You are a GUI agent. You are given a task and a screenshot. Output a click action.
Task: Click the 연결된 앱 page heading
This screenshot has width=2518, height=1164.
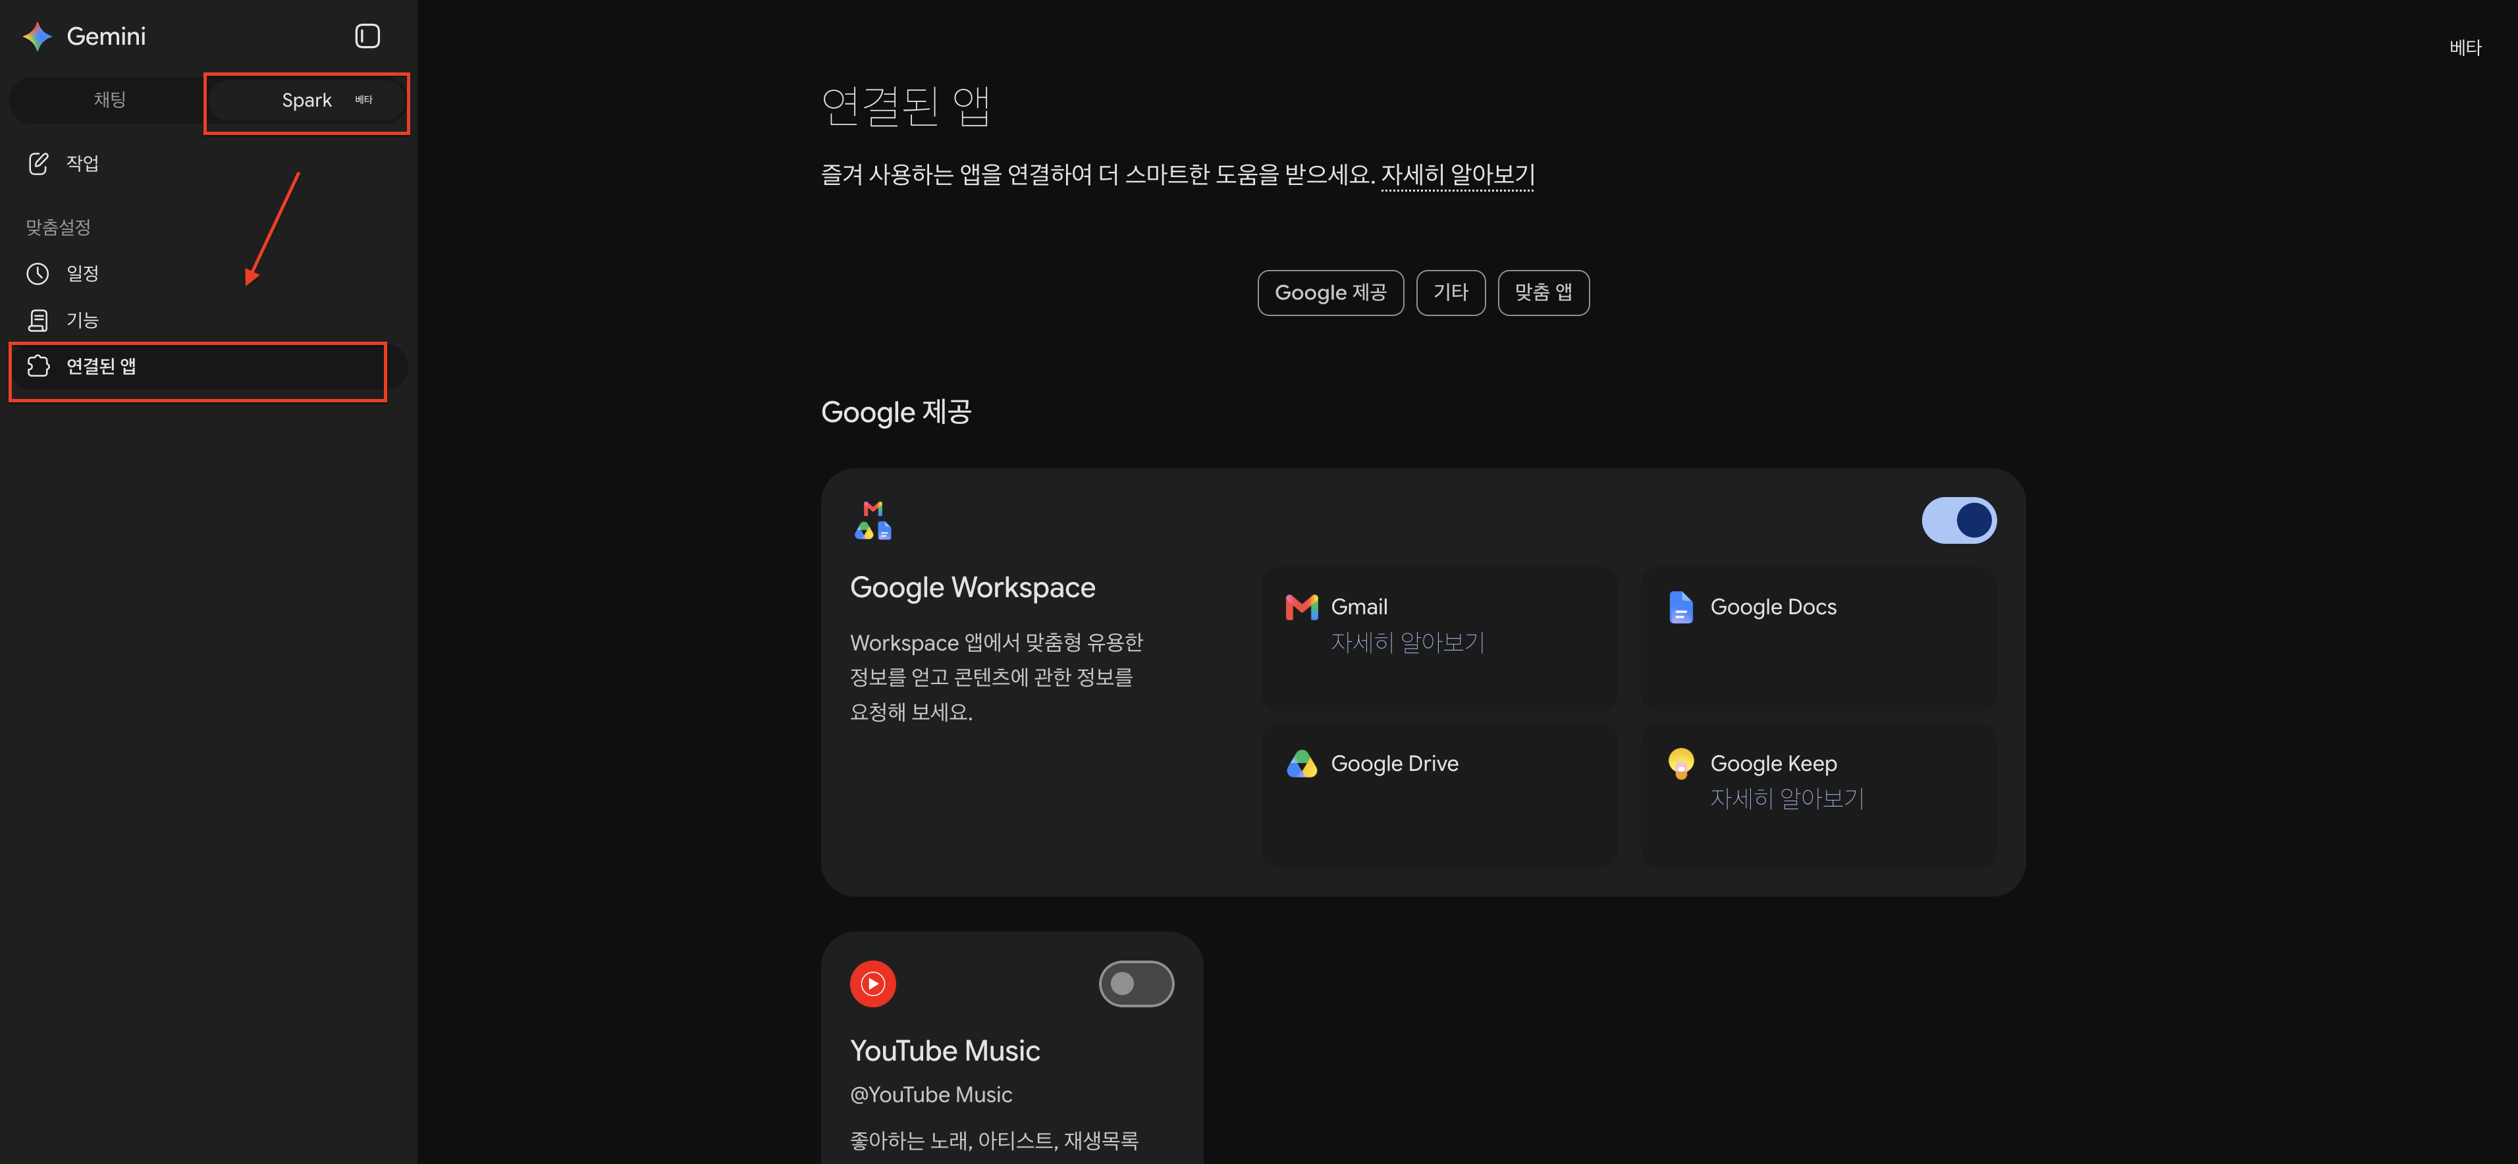tap(905, 105)
